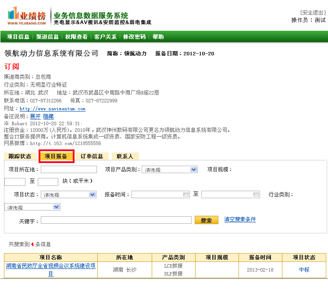Screen dimensions: 328x294
Task: Open 项目信息 menu
Action: (x=18, y=37)
